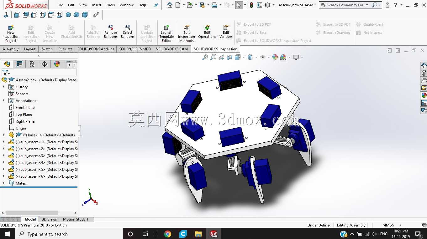
Task: Click New Inspection Project
Action: (11, 33)
